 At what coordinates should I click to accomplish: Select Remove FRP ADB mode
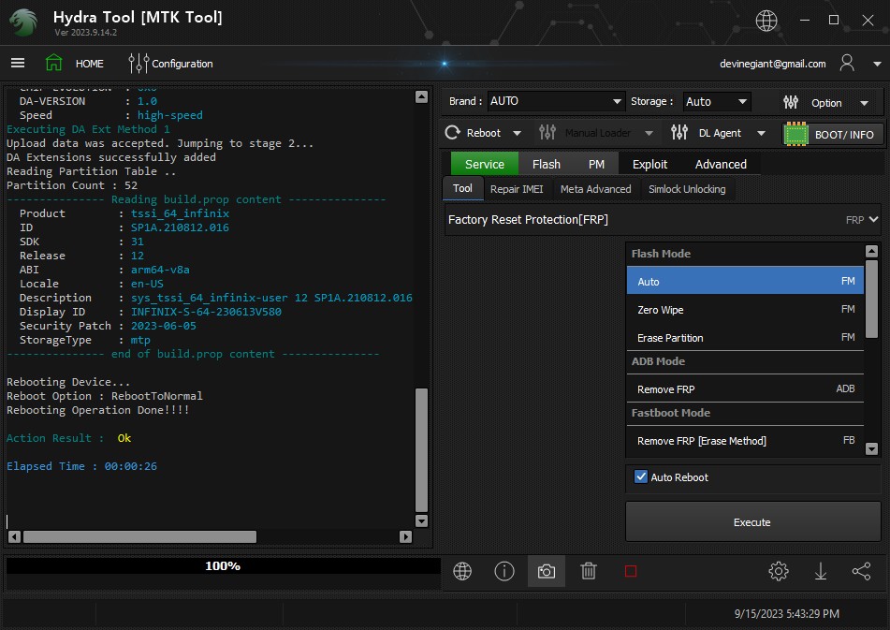click(x=745, y=388)
